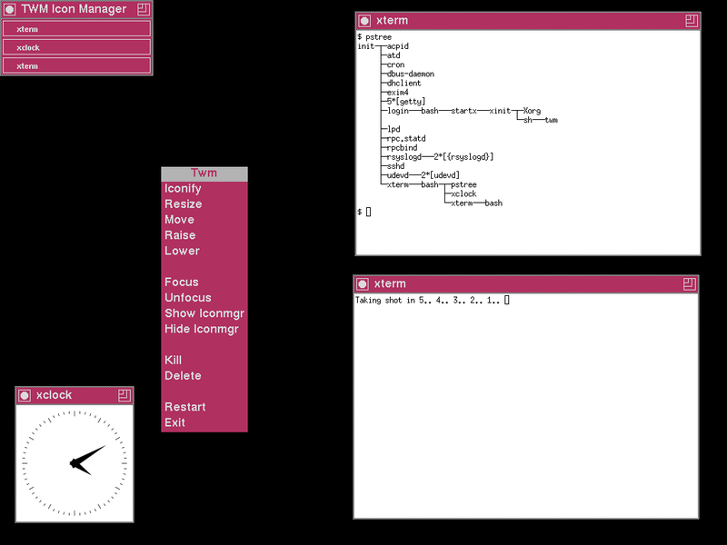This screenshot has height=545, width=727.
Task: Choose Iconify from the Twm menu
Action: [184, 188]
